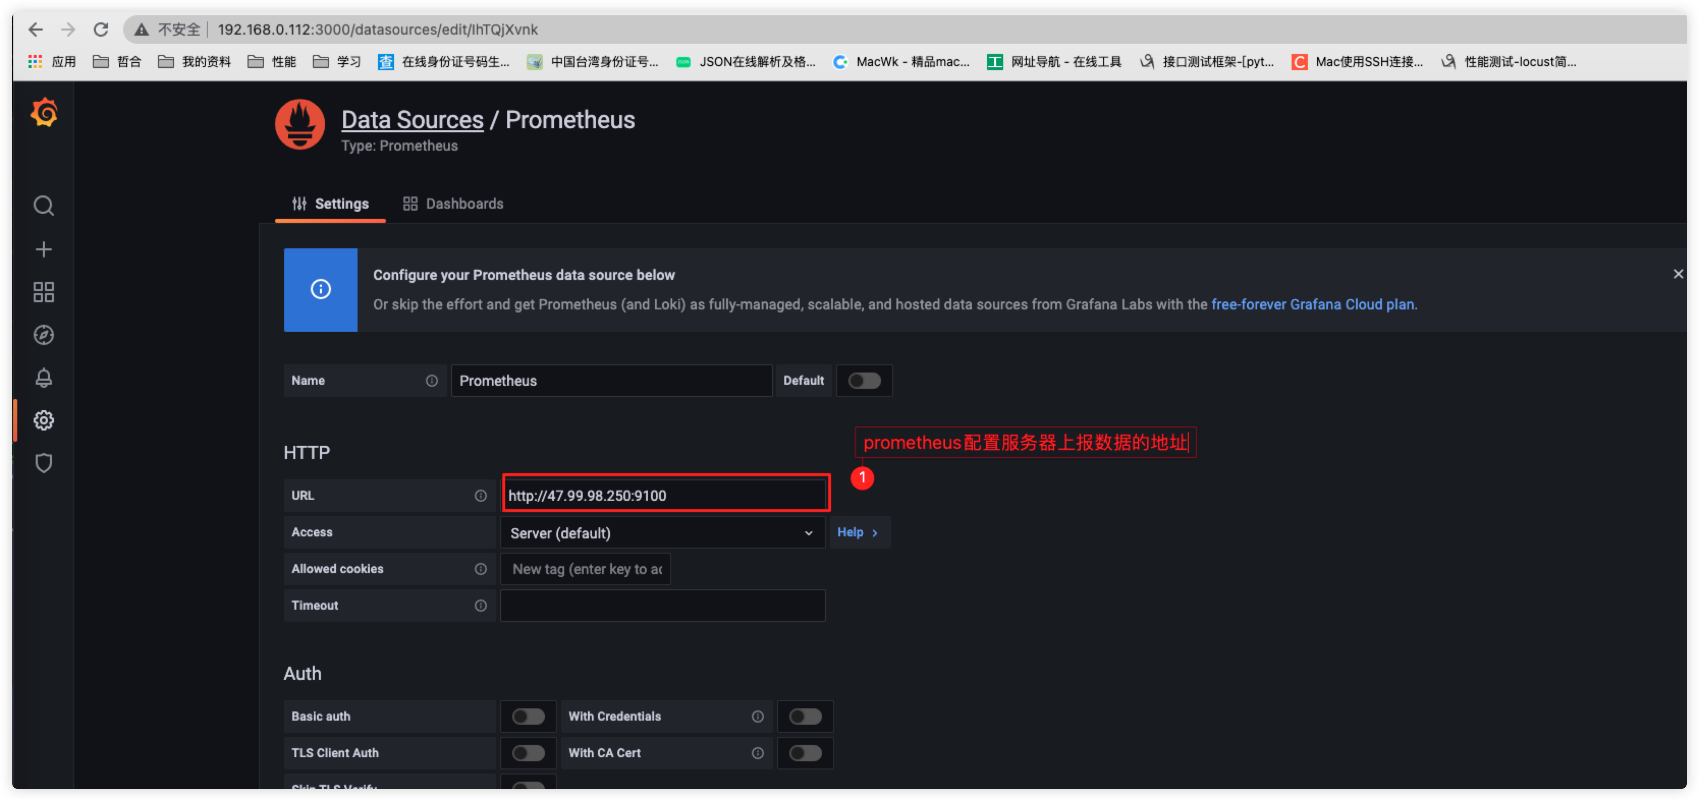Open the Alerting bell icon
1699x801 pixels.
click(x=43, y=378)
